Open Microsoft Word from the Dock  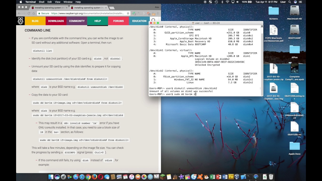click(x=225, y=177)
